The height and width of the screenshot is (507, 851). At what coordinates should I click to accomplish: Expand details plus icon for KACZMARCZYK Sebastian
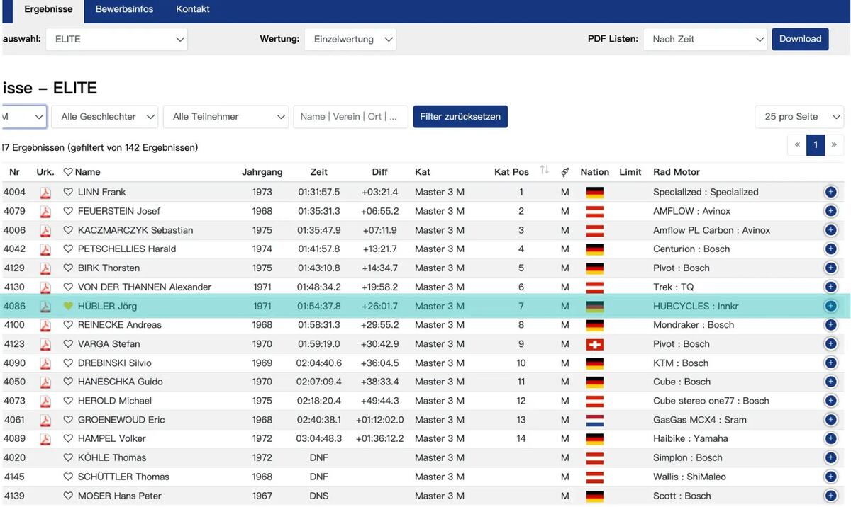[830, 230]
